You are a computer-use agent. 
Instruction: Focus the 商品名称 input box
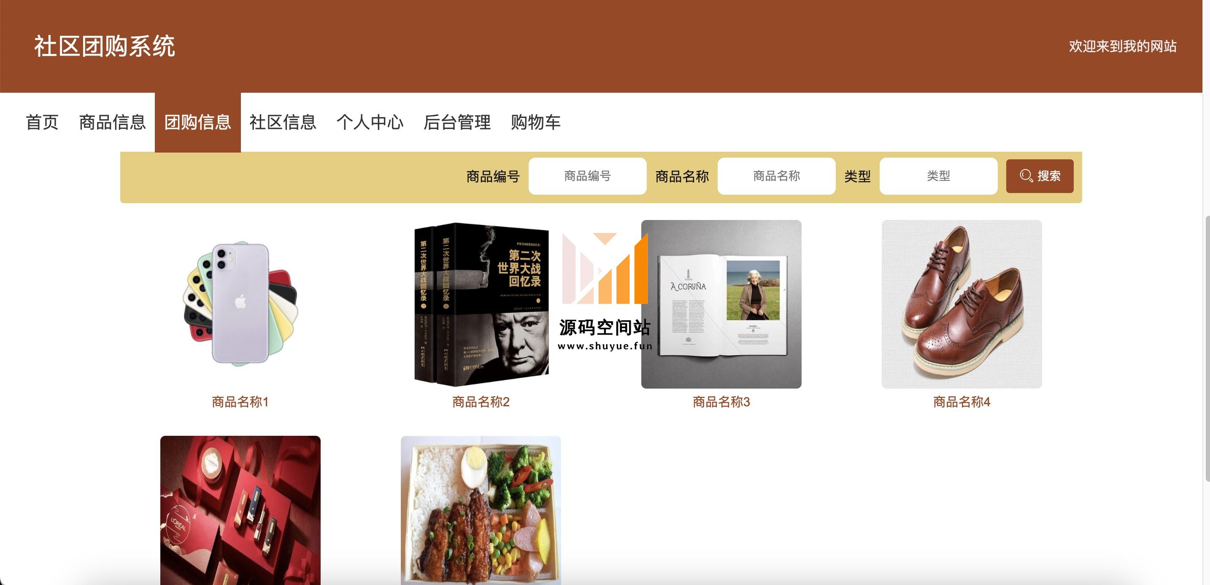click(x=776, y=176)
